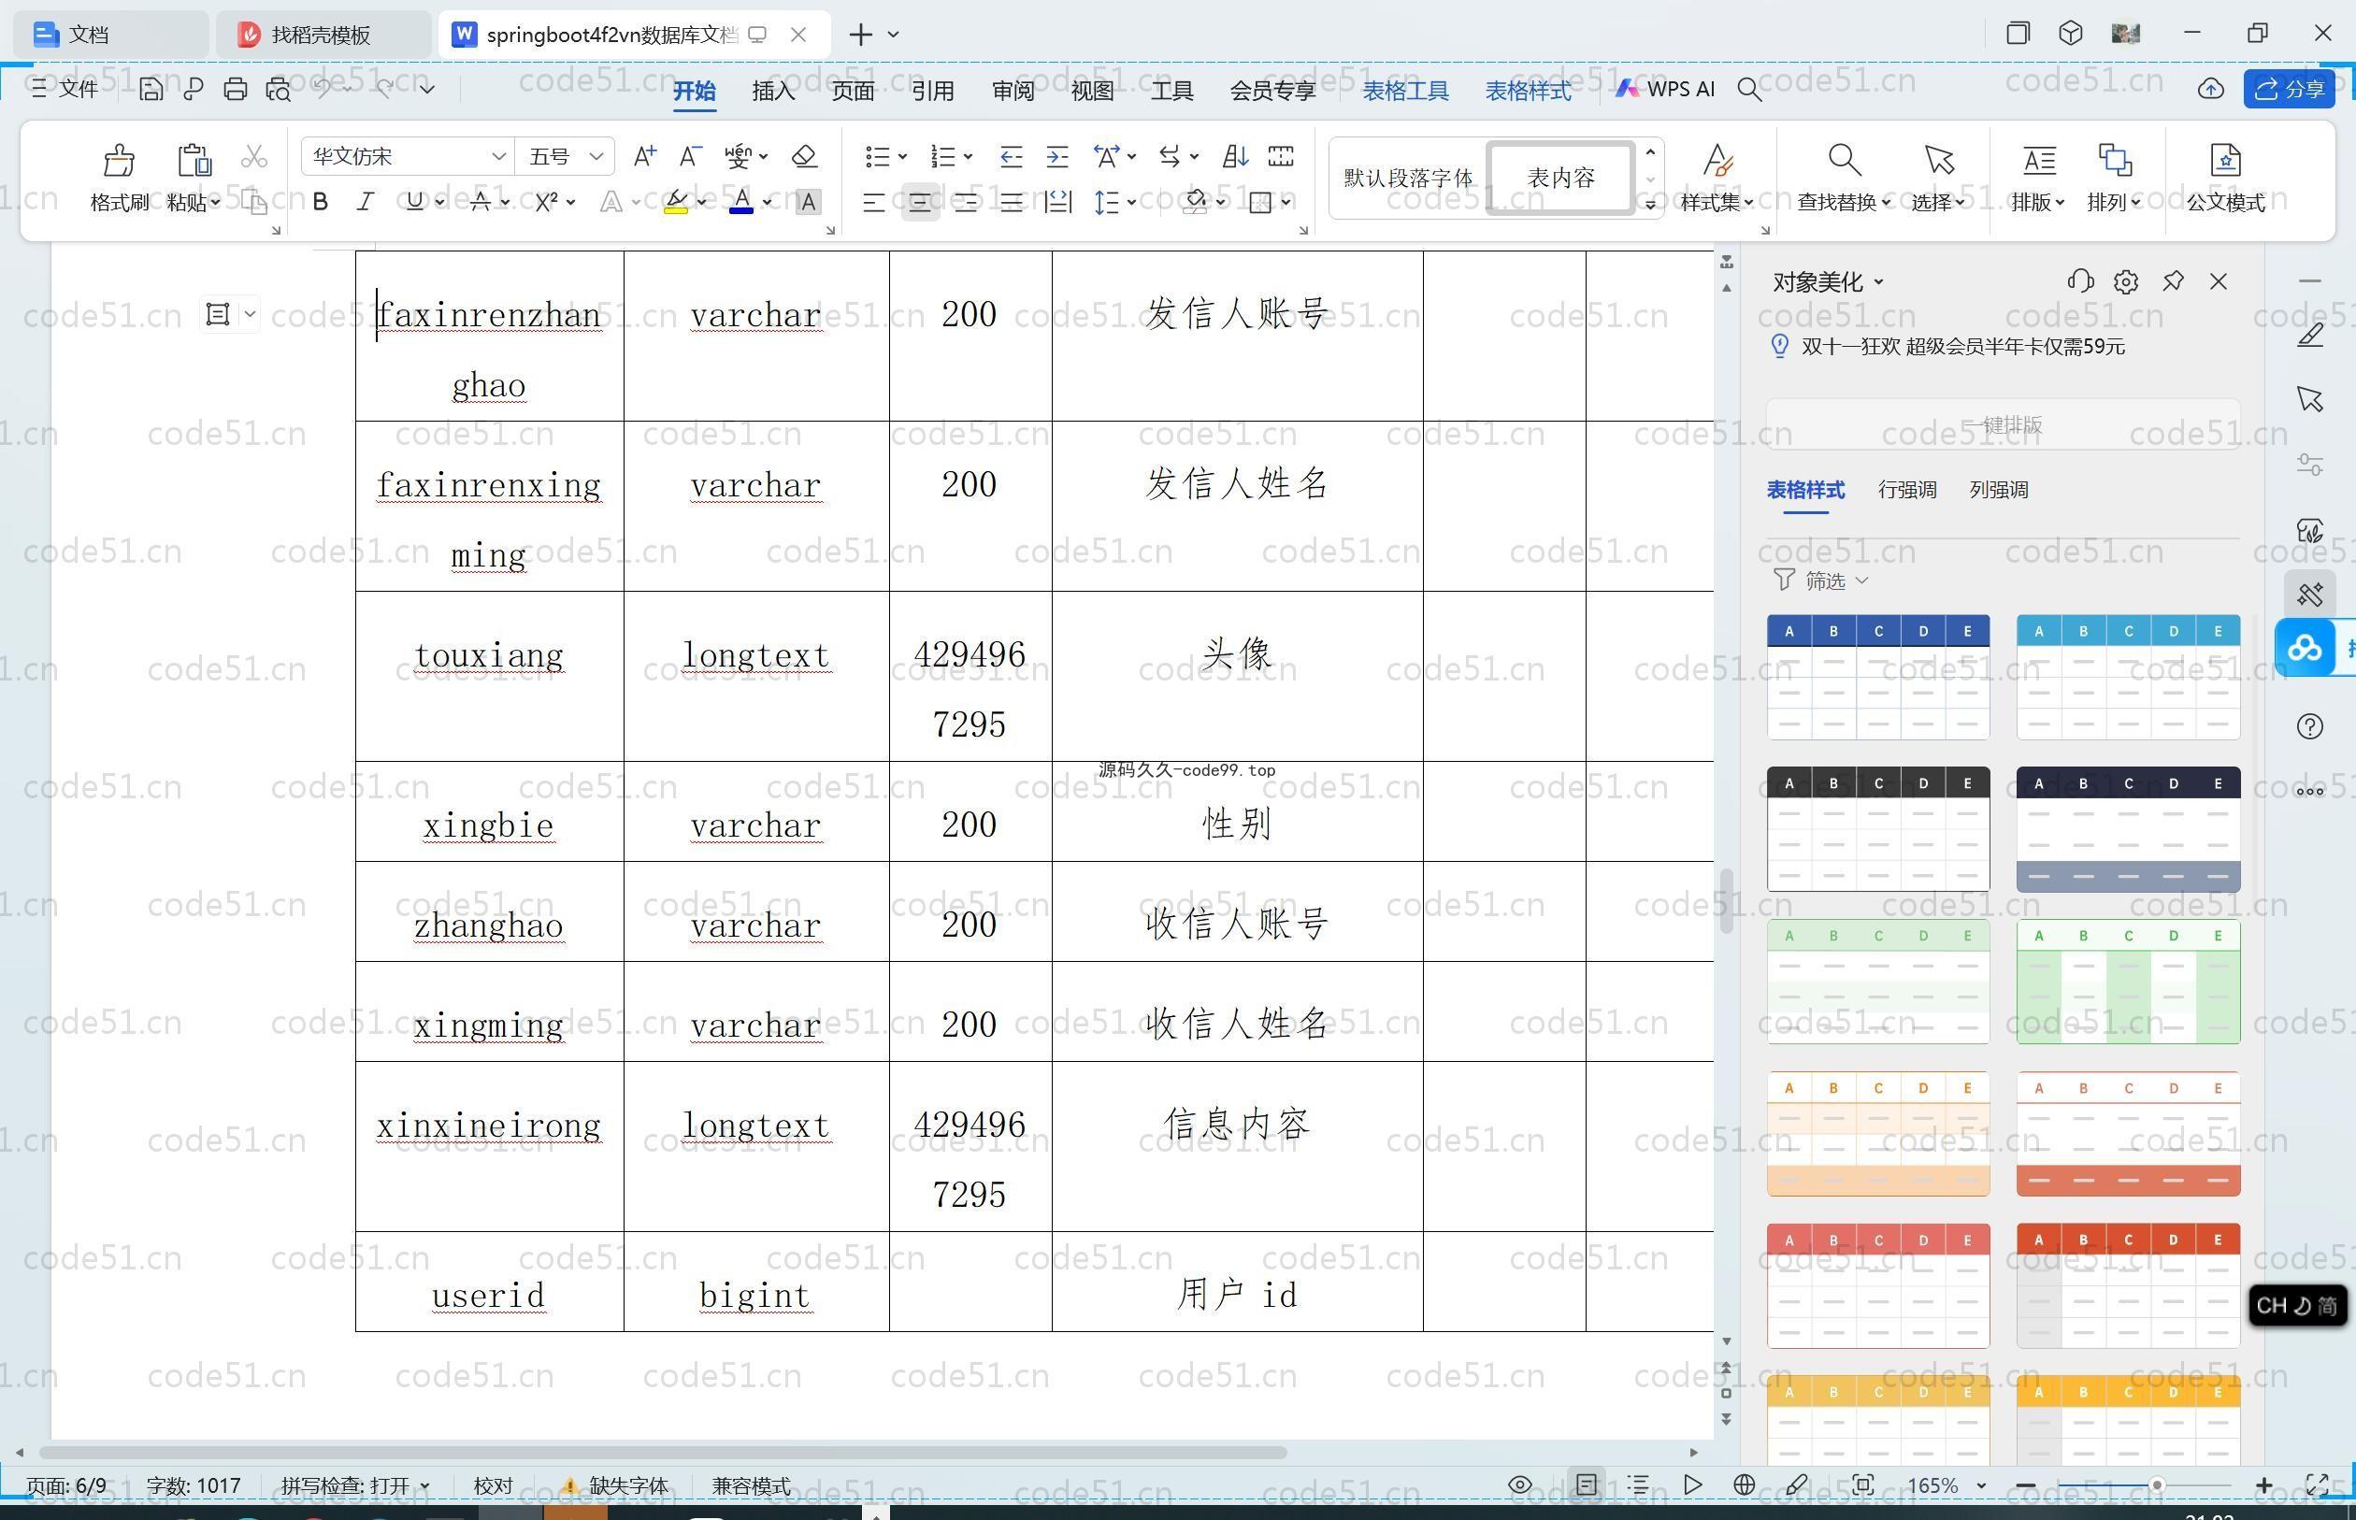Click the web layout globe icon in status bar
This screenshot has width=2356, height=1520.
(1744, 1484)
